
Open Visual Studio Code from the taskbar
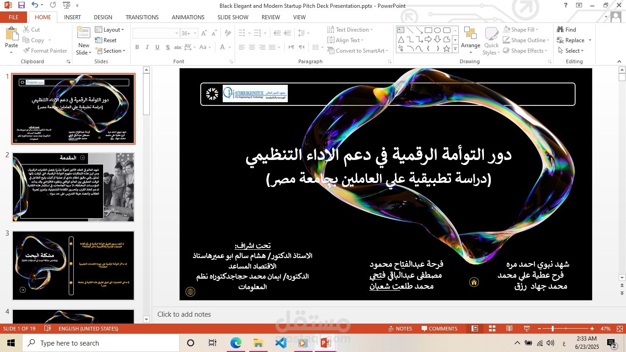pos(280,343)
